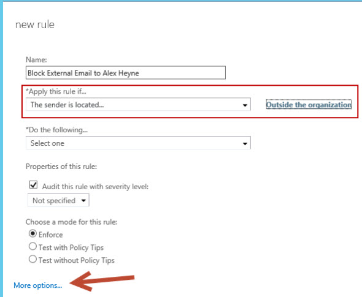Click the 'Test without Policy Tips' label text
This screenshot has width=362, height=297.
pyautogui.click(x=77, y=260)
